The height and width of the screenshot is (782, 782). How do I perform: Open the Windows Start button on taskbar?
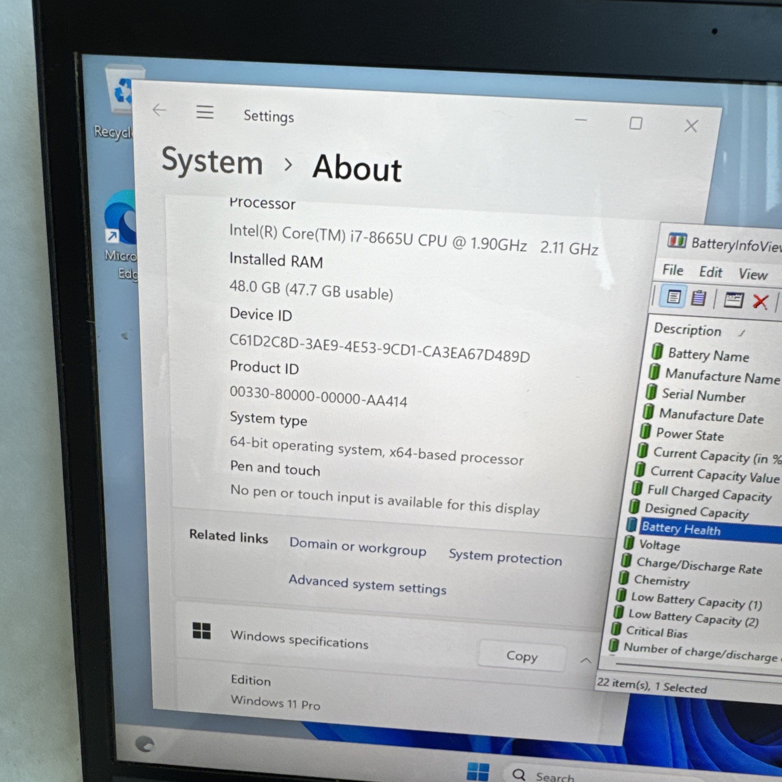coord(478,772)
